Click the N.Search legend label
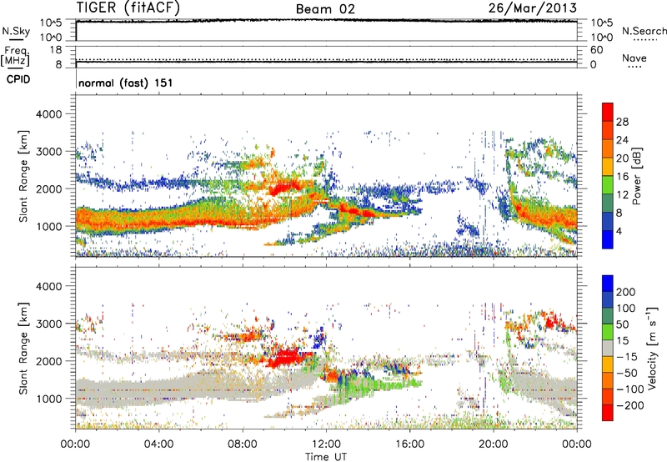This screenshot has width=667, height=462. pos(644,31)
